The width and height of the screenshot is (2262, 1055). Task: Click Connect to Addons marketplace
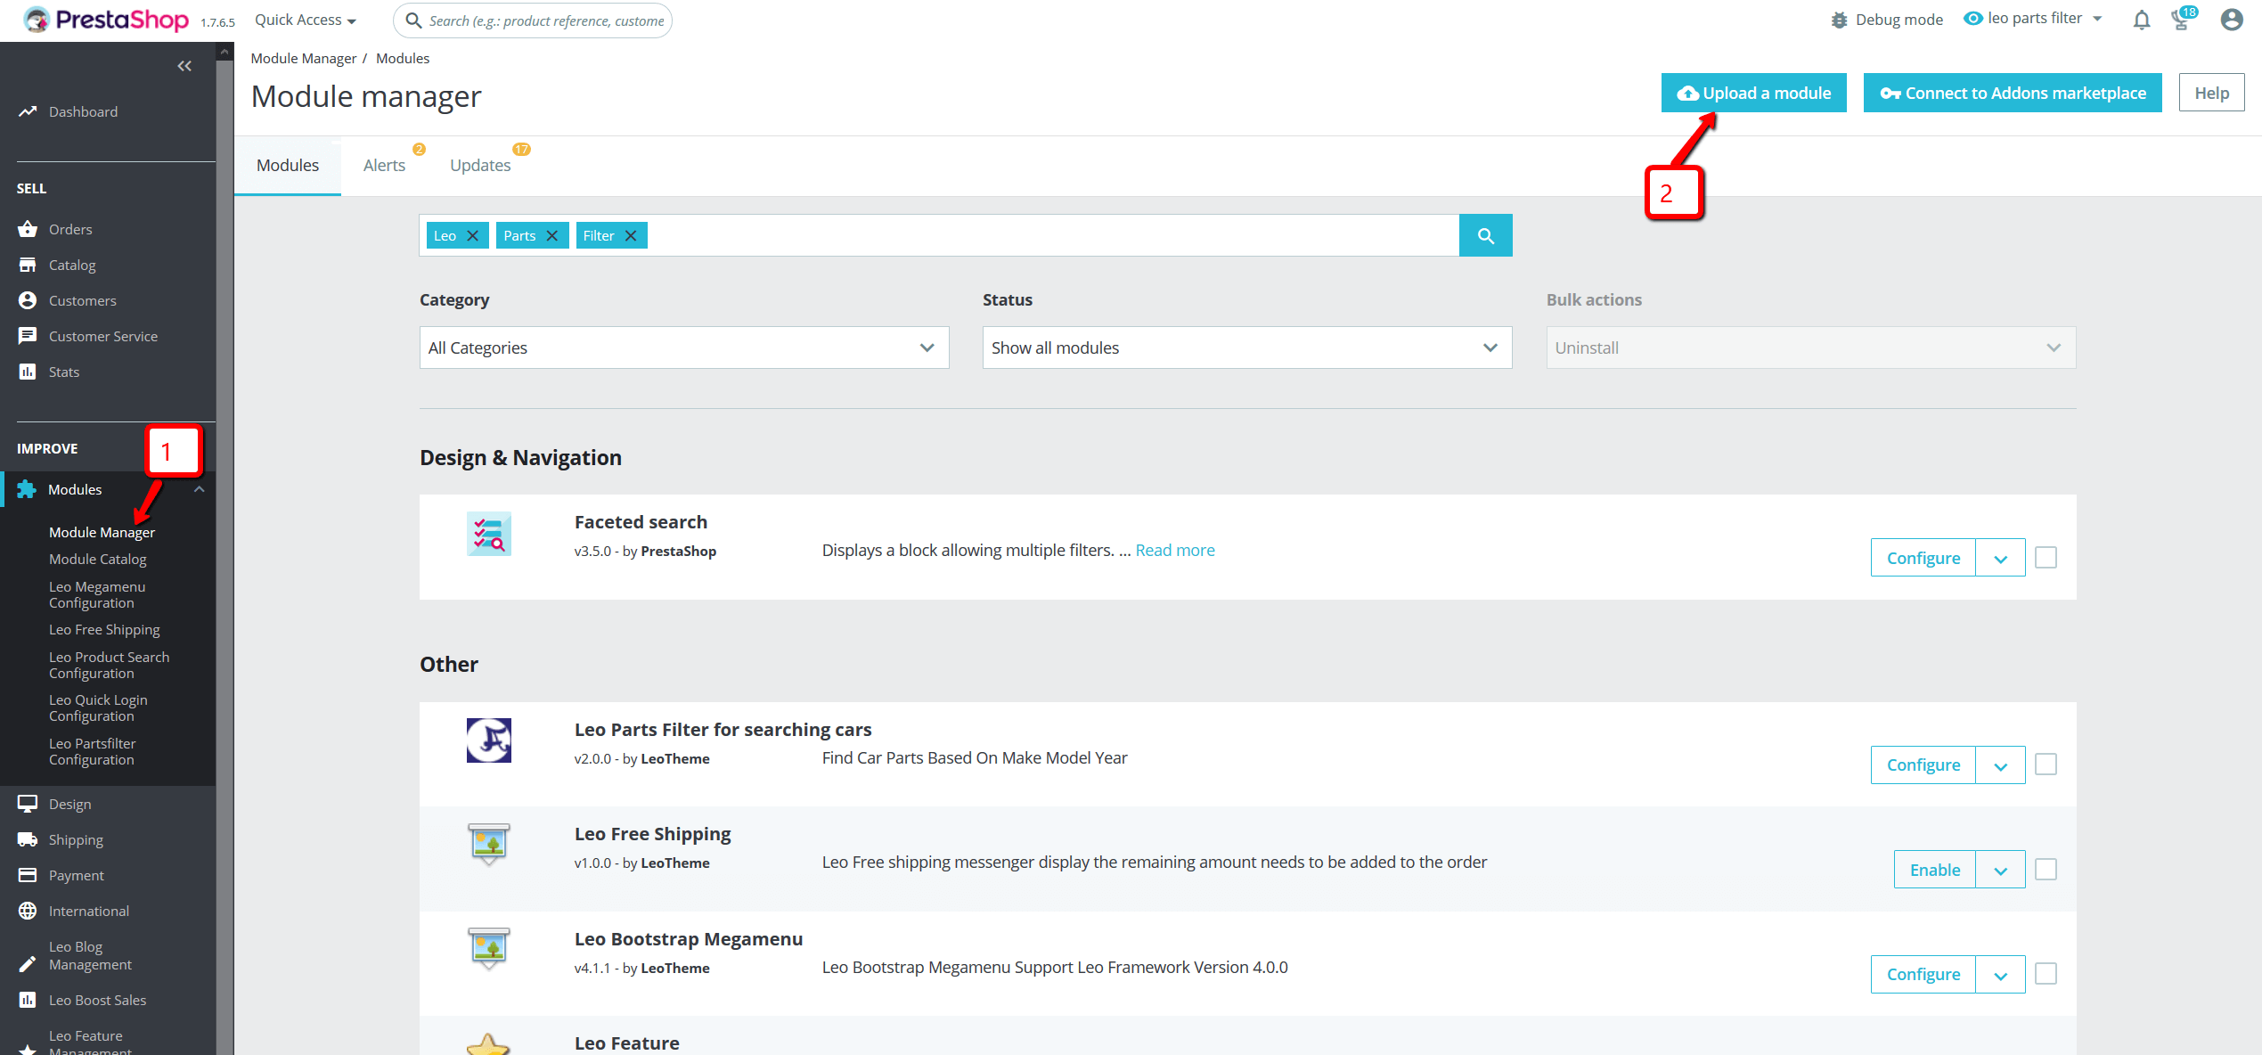2013,93
